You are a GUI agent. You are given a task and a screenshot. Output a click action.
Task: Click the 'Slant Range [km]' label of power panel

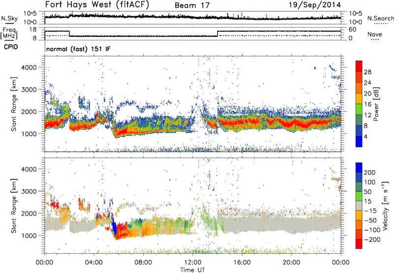point(14,104)
